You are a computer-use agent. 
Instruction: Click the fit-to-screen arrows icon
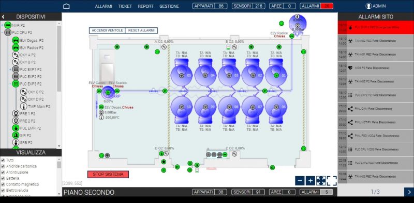321,181
